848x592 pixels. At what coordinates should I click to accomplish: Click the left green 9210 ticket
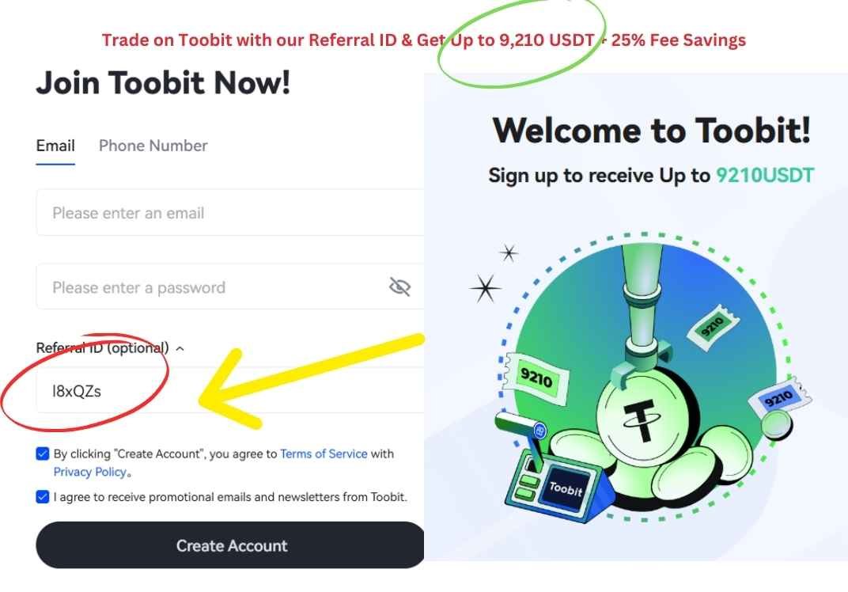[535, 378]
